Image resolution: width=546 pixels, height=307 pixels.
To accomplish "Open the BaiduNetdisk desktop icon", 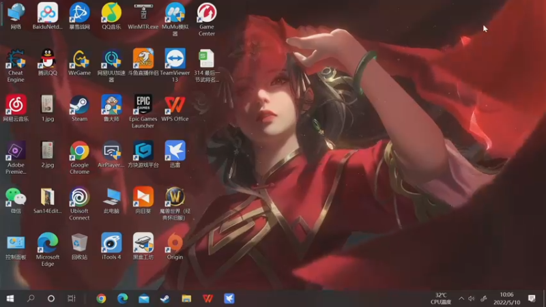I will [x=48, y=16].
